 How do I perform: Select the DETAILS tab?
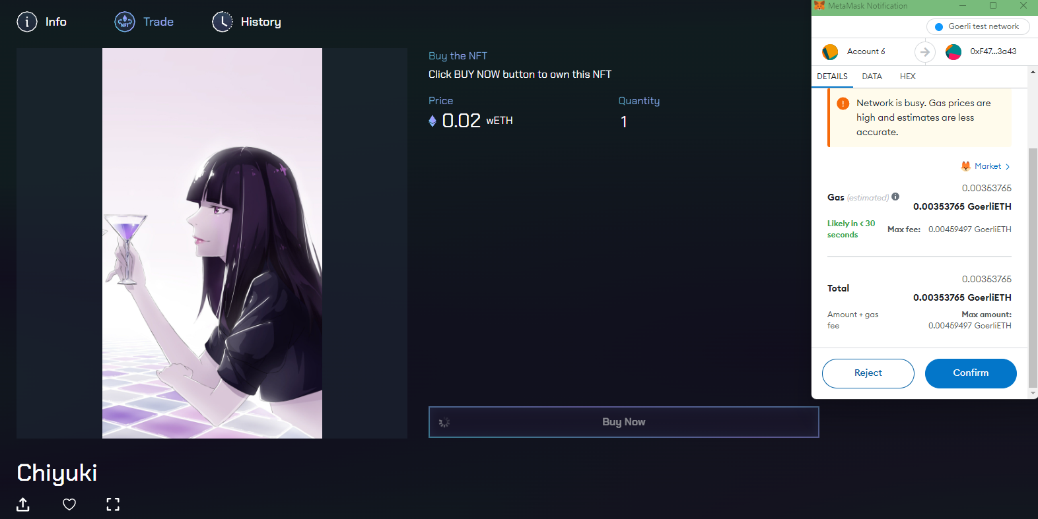click(x=832, y=76)
